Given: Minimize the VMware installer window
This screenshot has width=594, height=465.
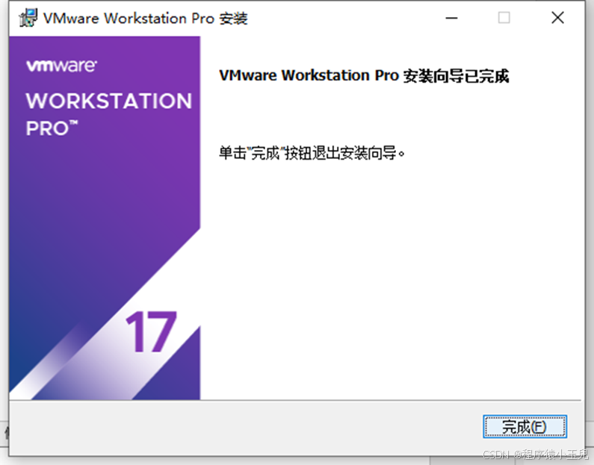Looking at the screenshot, I should [x=451, y=18].
